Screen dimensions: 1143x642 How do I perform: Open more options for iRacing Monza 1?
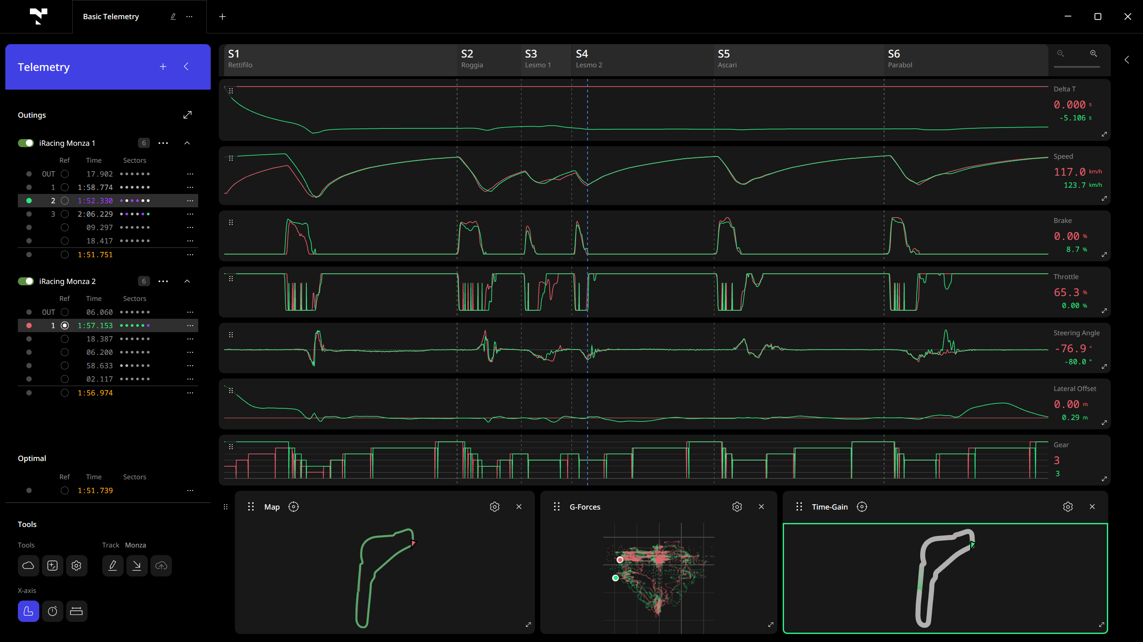pos(163,143)
